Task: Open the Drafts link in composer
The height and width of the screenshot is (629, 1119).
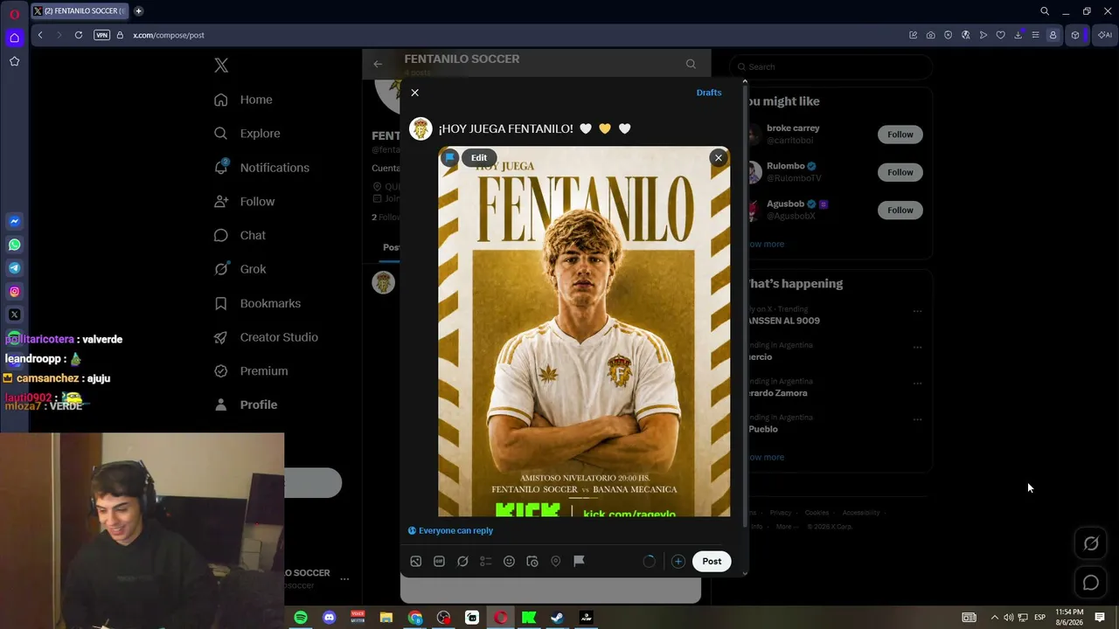Action: click(x=709, y=93)
